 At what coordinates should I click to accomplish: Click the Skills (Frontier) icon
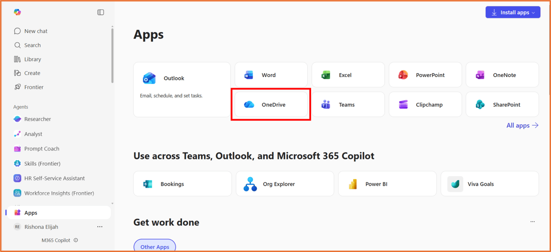[x=17, y=163]
